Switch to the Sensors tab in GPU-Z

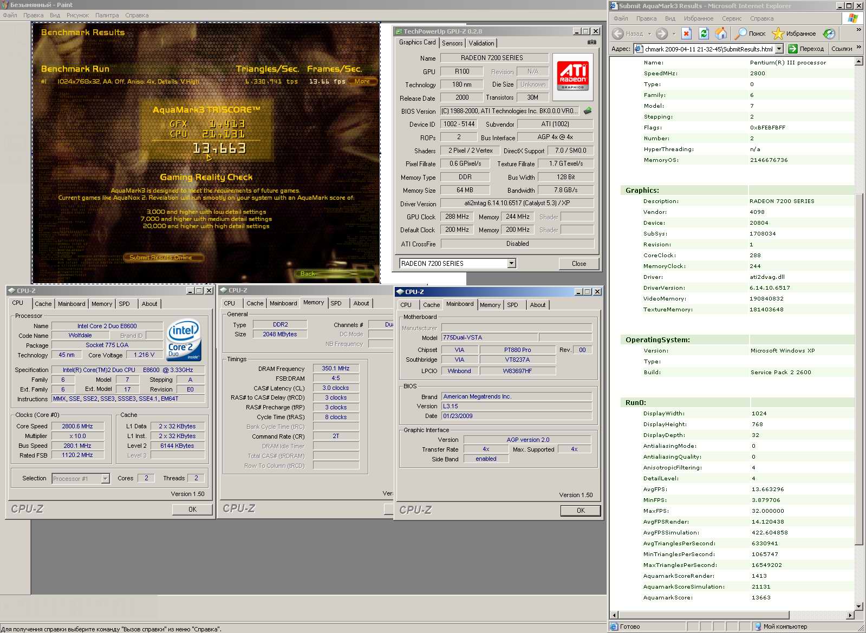coord(452,43)
